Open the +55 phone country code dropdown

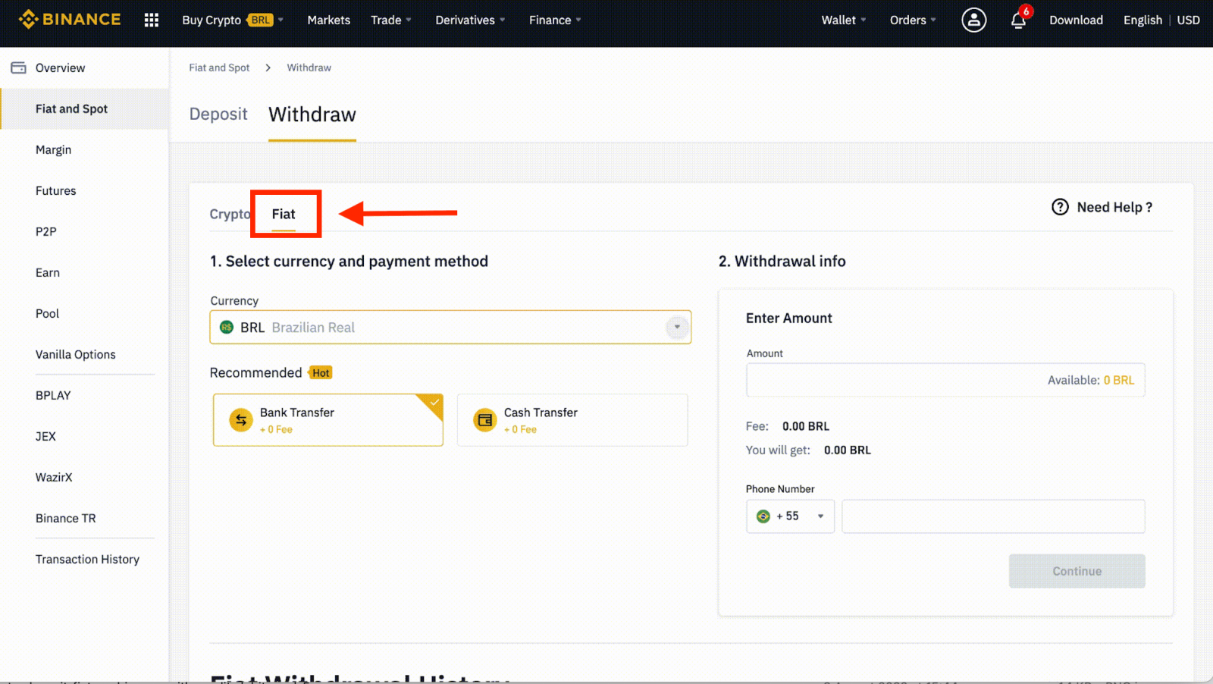coord(790,516)
